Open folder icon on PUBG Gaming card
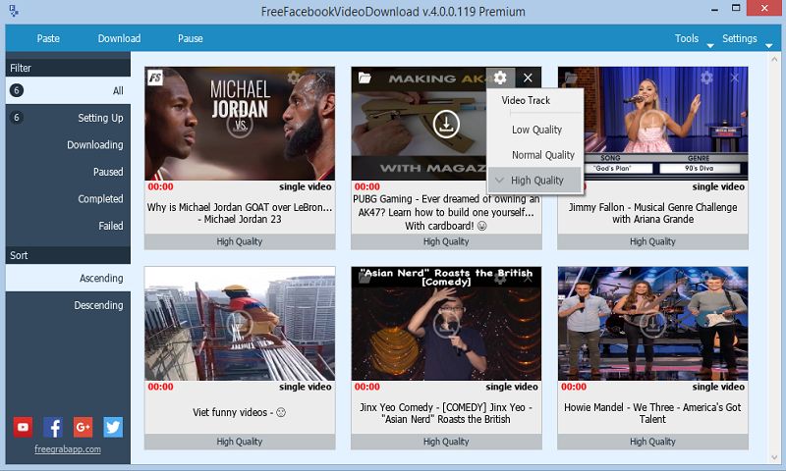The width and height of the screenshot is (786, 471). coord(365,78)
